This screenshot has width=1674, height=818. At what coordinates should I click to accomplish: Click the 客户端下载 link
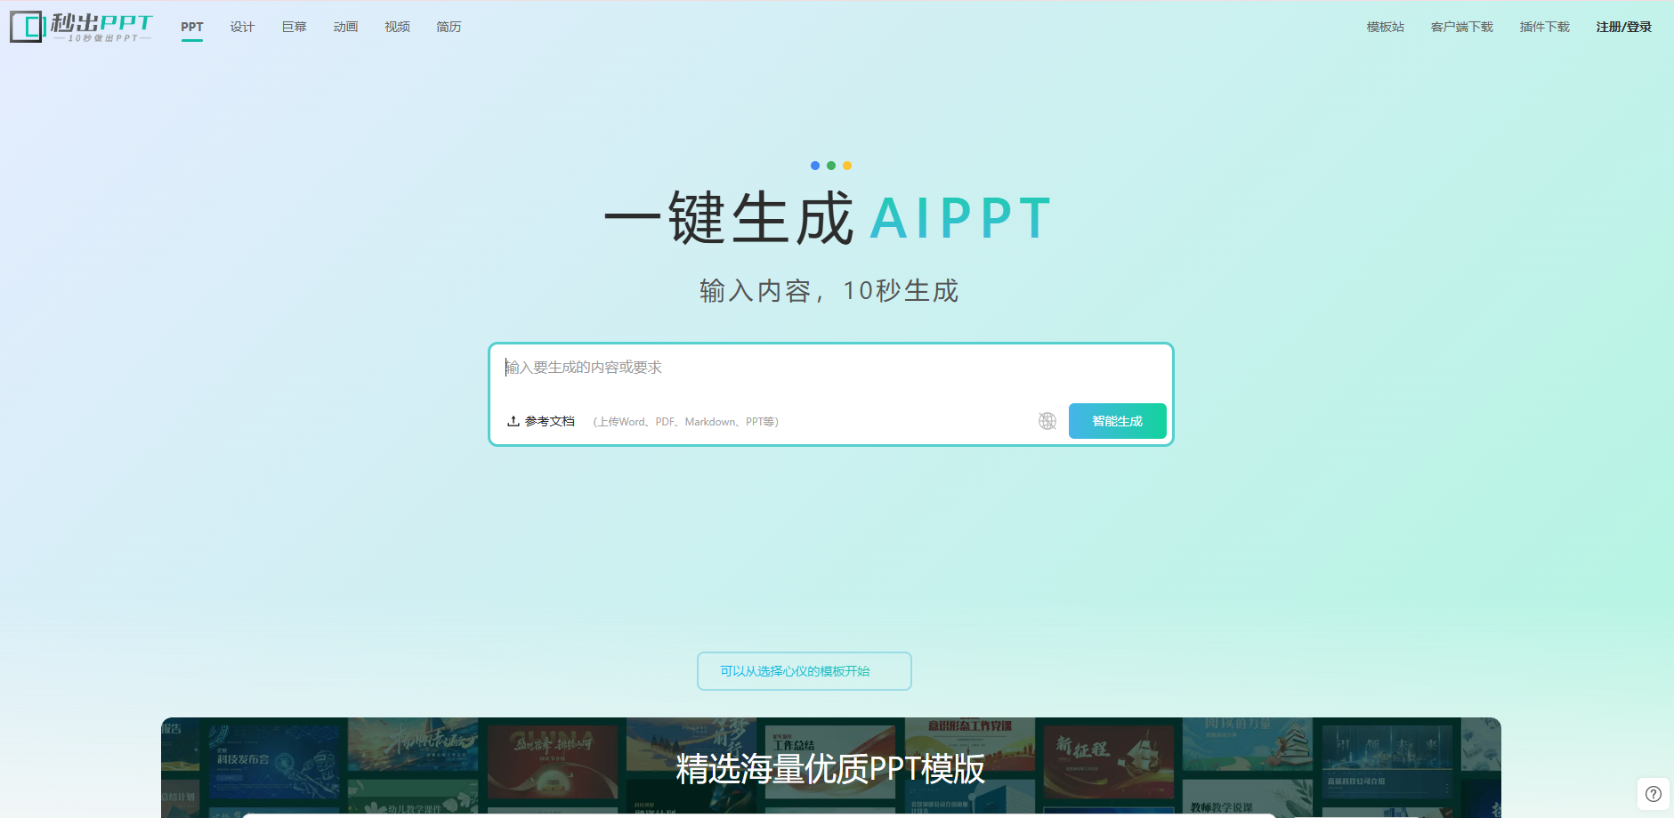coord(1461,27)
